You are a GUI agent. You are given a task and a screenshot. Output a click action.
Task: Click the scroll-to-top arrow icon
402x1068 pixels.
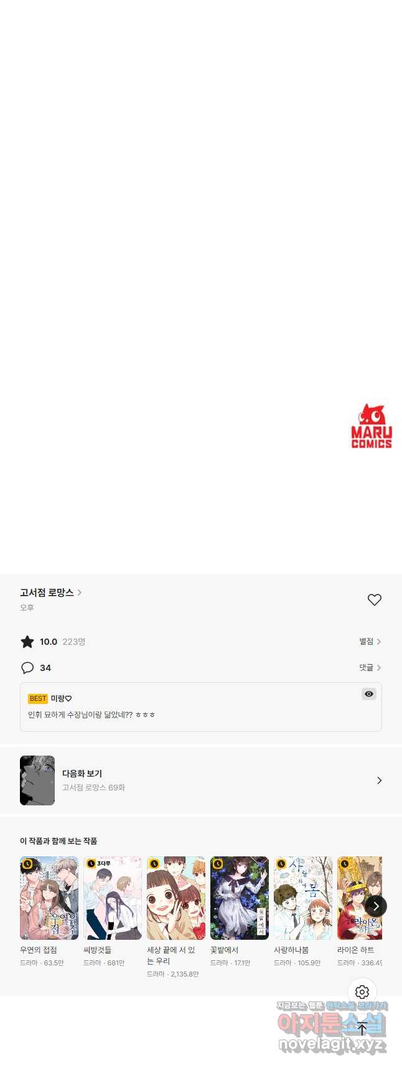(x=362, y=1029)
